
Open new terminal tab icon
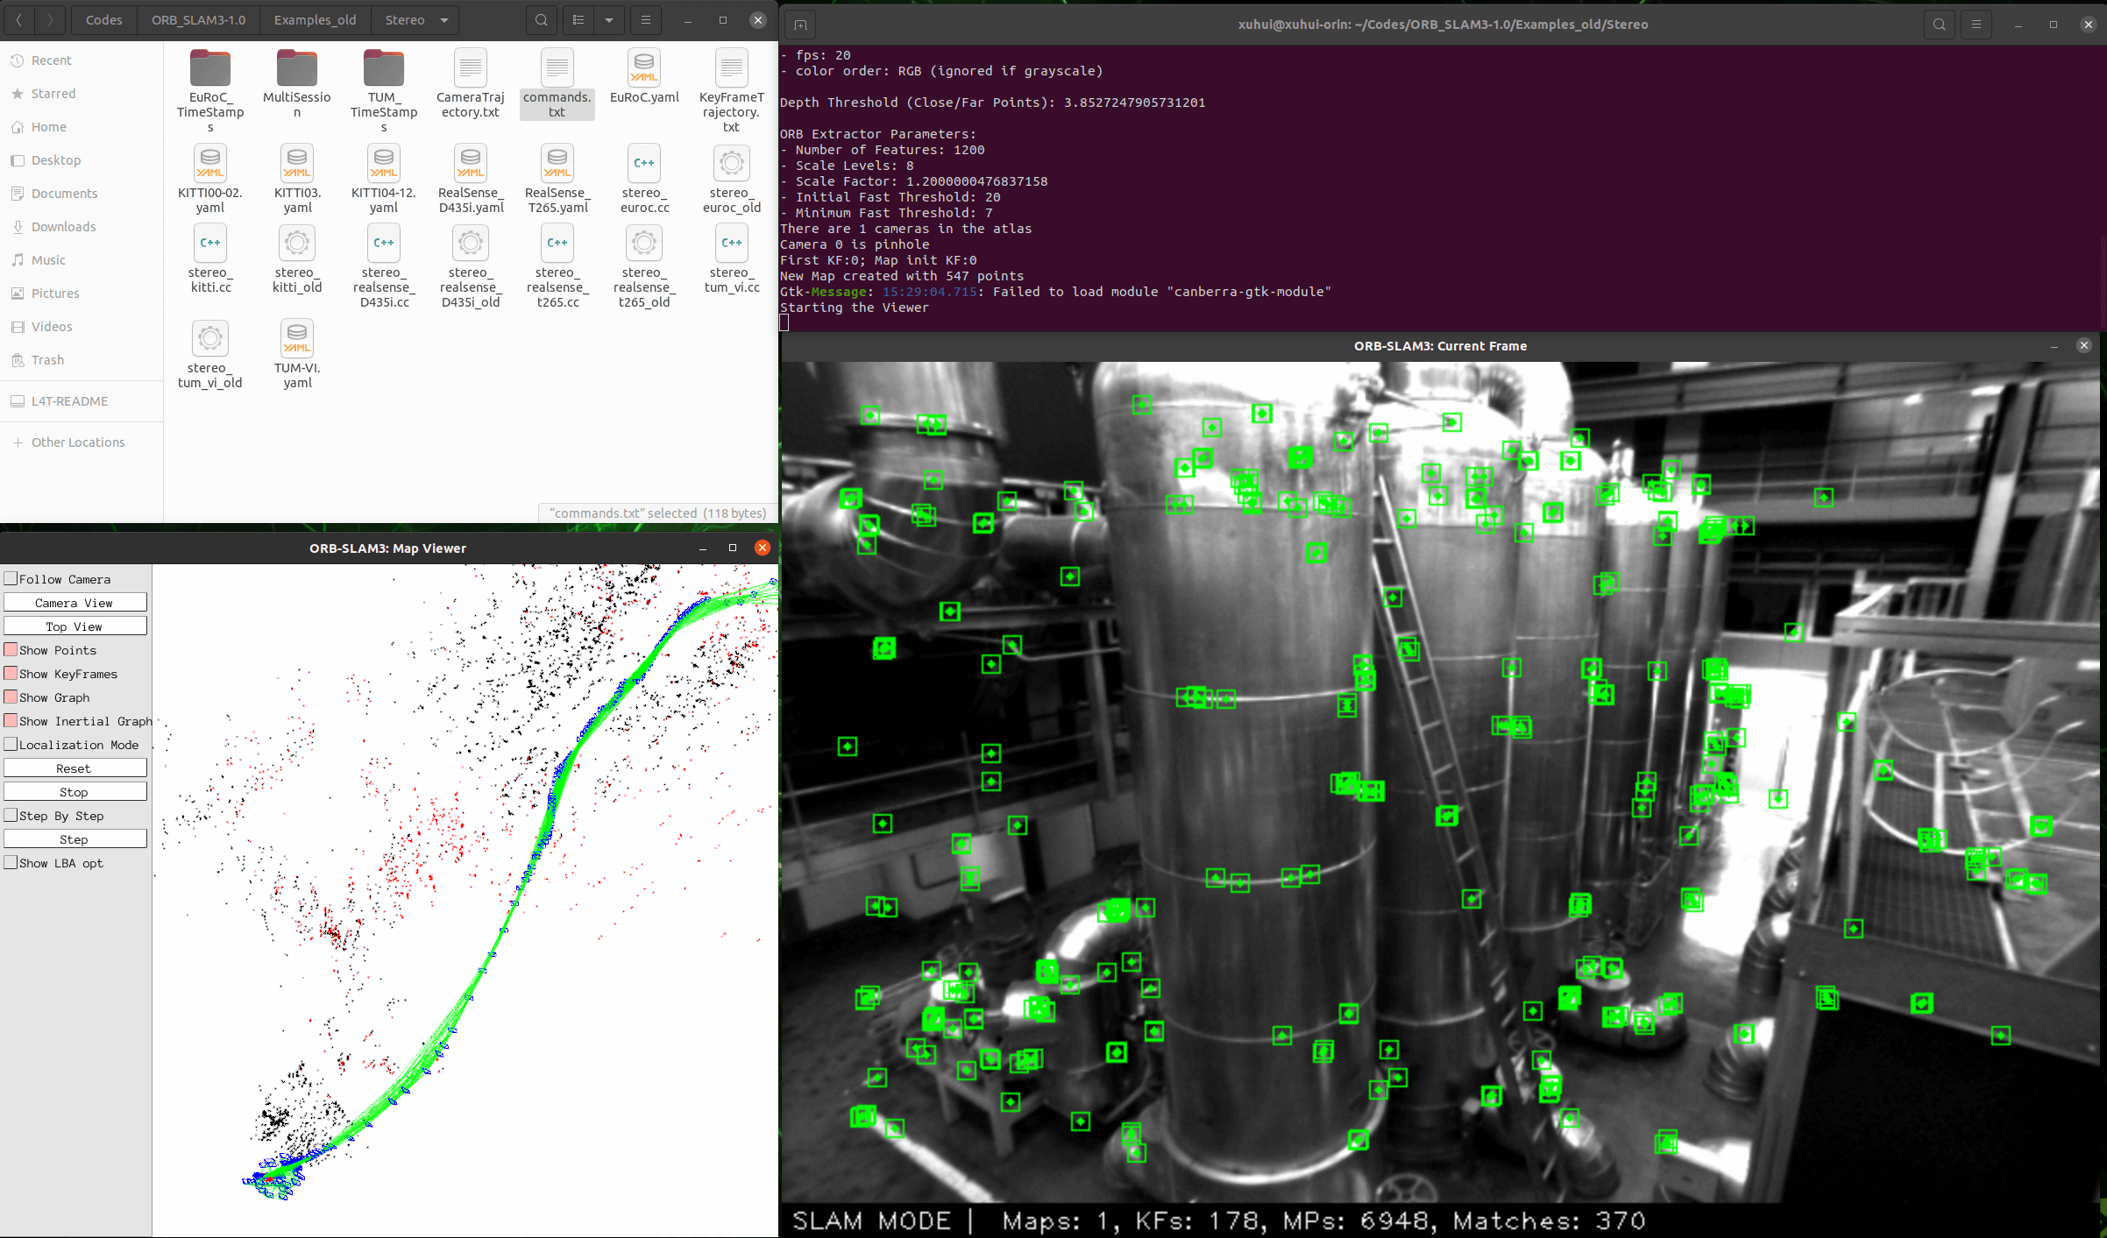pos(800,25)
